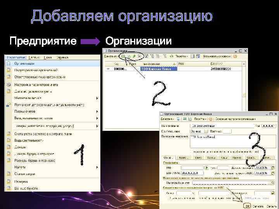Click the Установить основной button

click(x=217, y=57)
